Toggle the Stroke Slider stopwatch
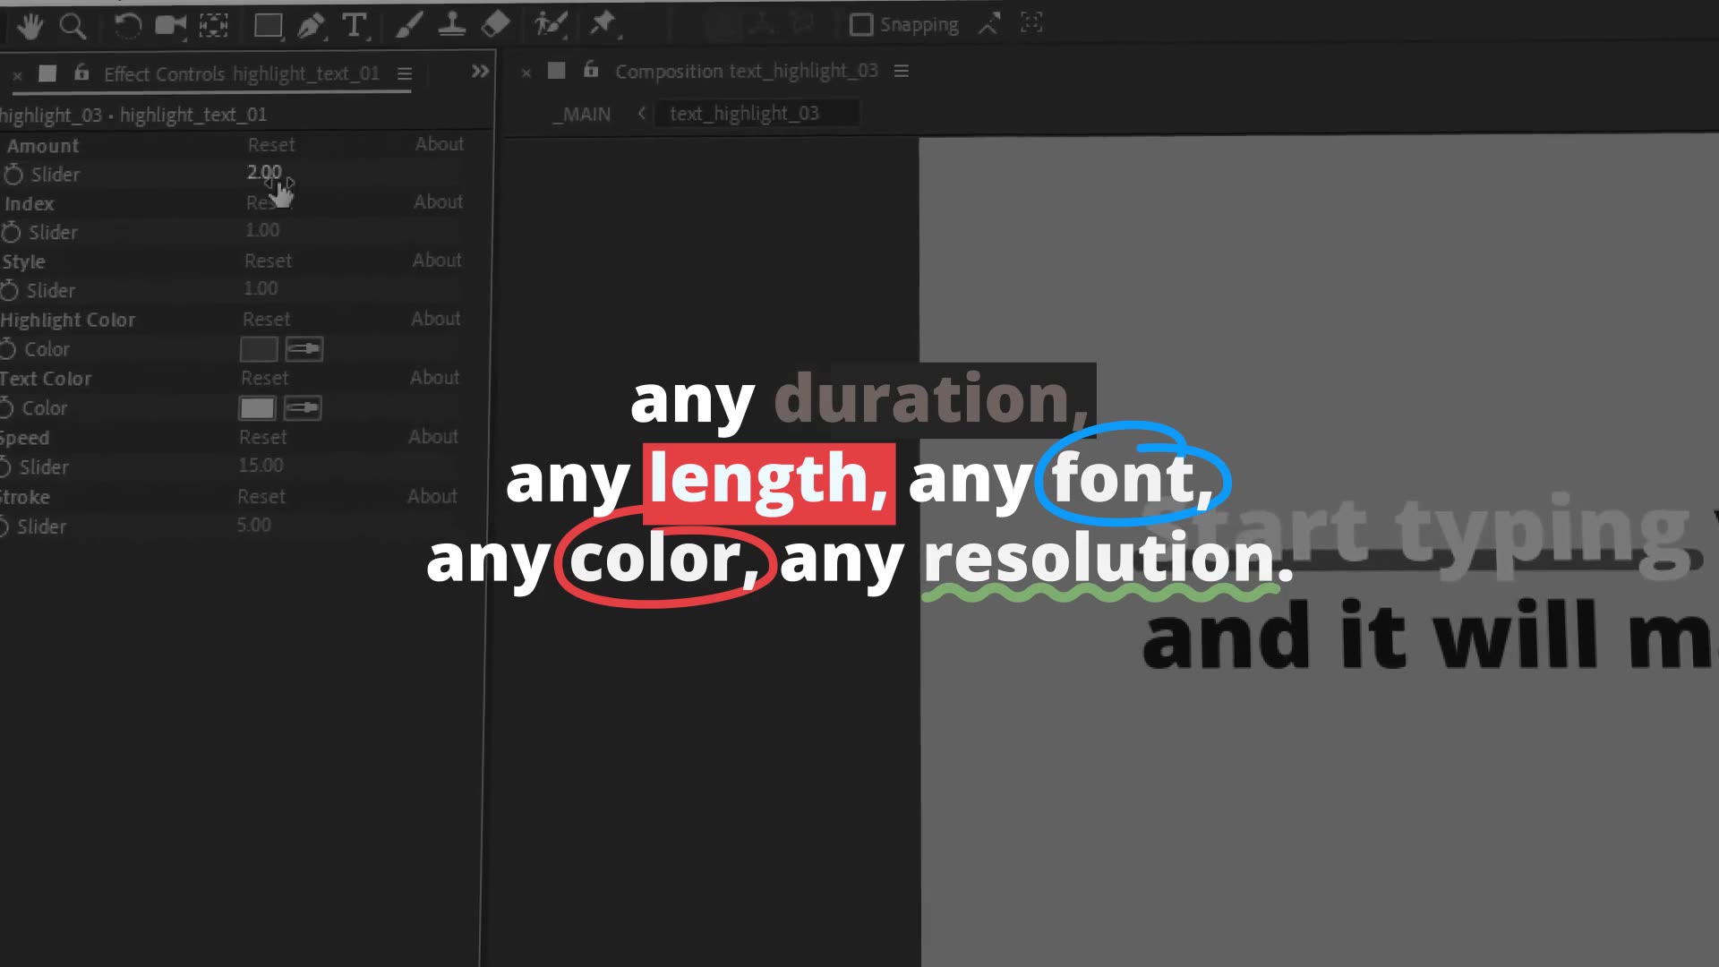This screenshot has height=967, width=1719. [4, 526]
